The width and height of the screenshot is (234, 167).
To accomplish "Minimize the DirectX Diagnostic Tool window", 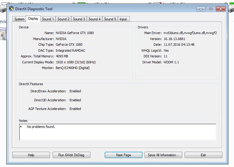I will [x=201, y=9].
